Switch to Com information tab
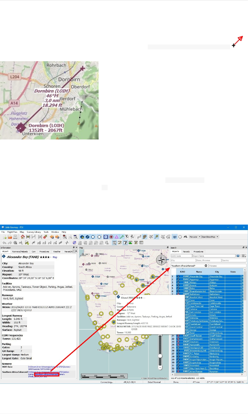Viewport: 248px width, 414px height. click(34, 251)
